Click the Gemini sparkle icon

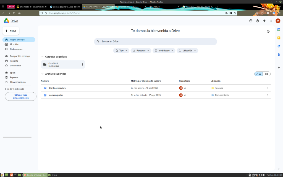(x=264, y=21)
